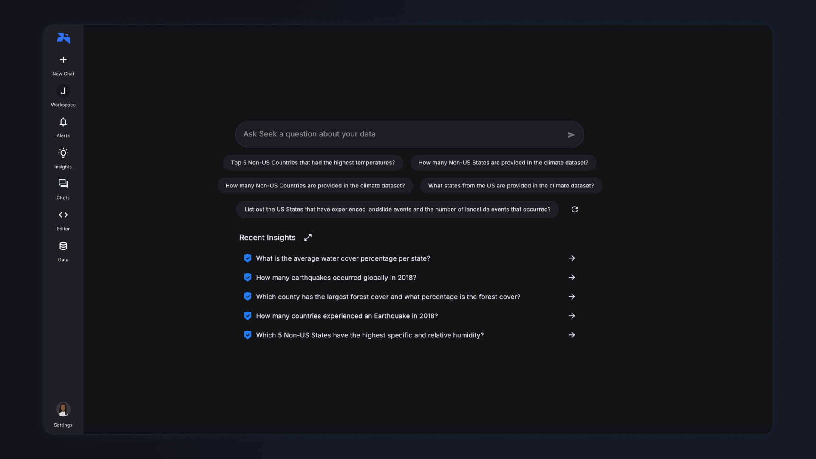Pick the US states in climate dataset suggestion
This screenshot has width=816, height=459.
coord(511,186)
